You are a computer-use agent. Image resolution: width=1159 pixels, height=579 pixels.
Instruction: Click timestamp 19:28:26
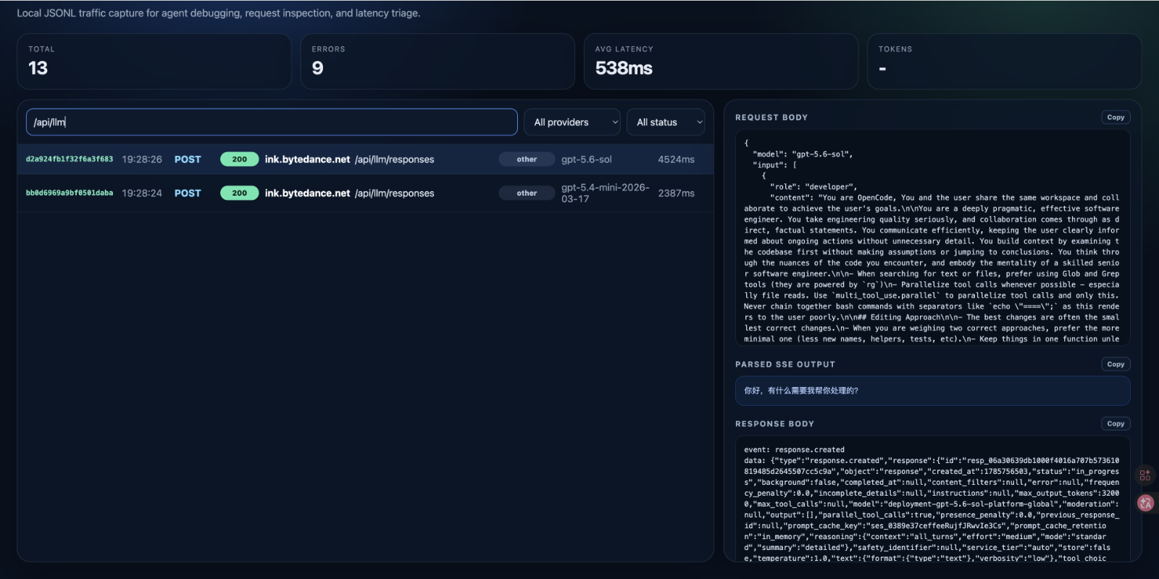(142, 159)
